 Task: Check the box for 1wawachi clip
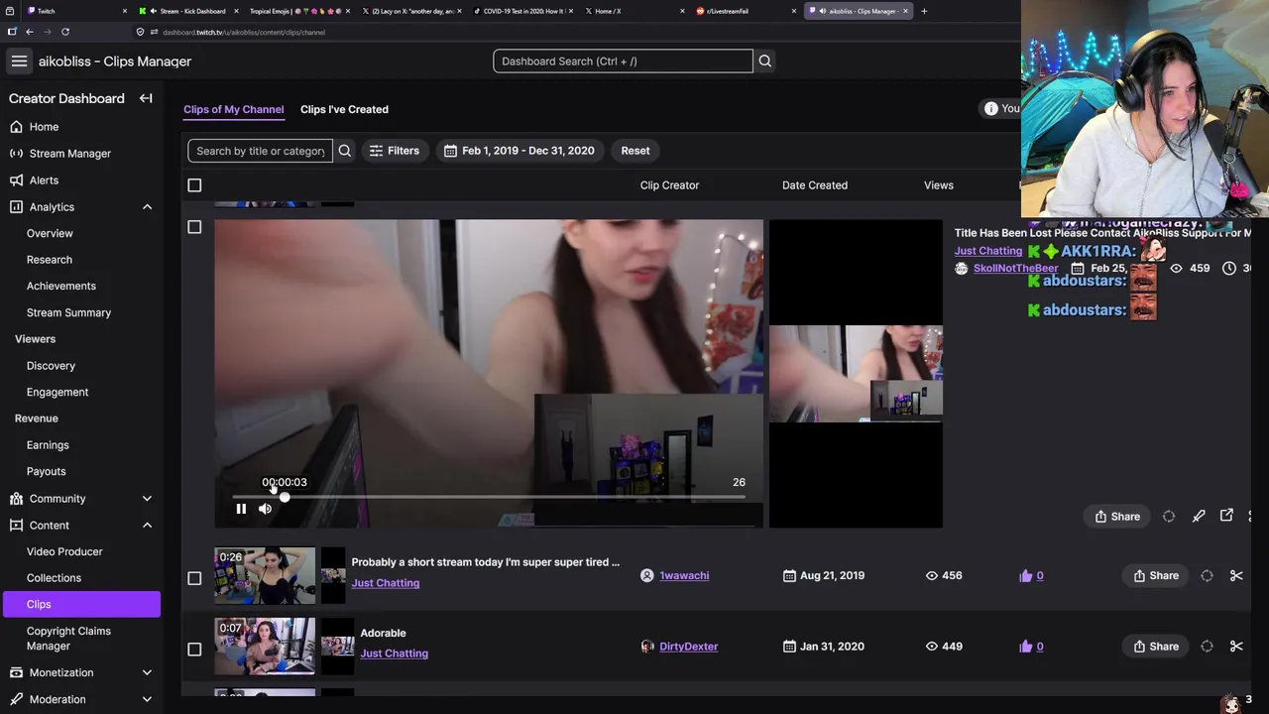pyautogui.click(x=194, y=578)
